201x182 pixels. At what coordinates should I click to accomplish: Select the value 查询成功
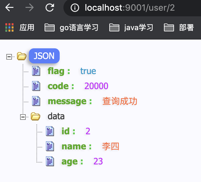(x=120, y=101)
